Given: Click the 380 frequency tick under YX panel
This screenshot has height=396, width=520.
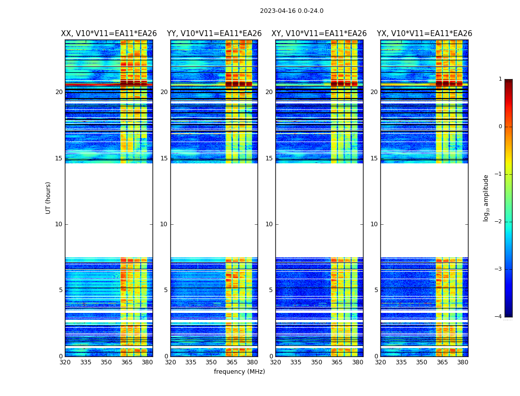Looking at the screenshot, I should click(x=463, y=362).
